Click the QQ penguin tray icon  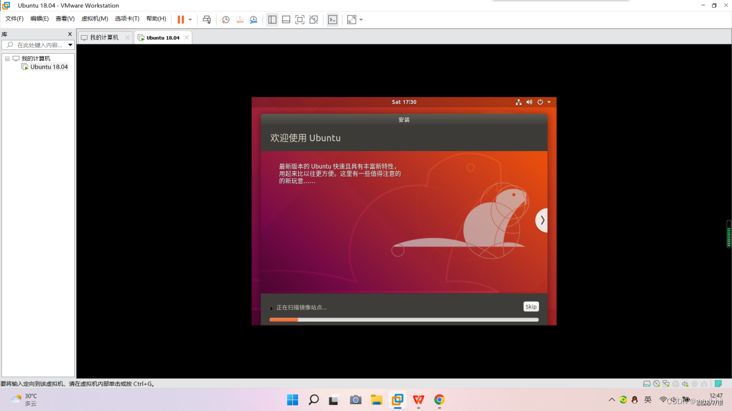coord(635,399)
